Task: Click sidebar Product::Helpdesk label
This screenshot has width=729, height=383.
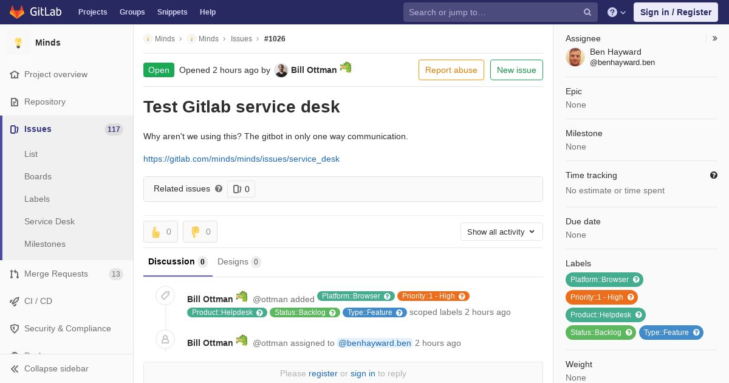Action: [606, 315]
